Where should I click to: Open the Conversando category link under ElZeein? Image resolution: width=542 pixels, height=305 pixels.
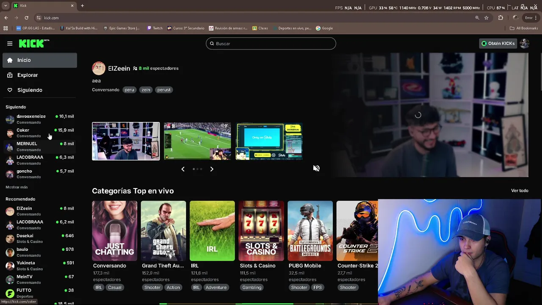tap(105, 90)
